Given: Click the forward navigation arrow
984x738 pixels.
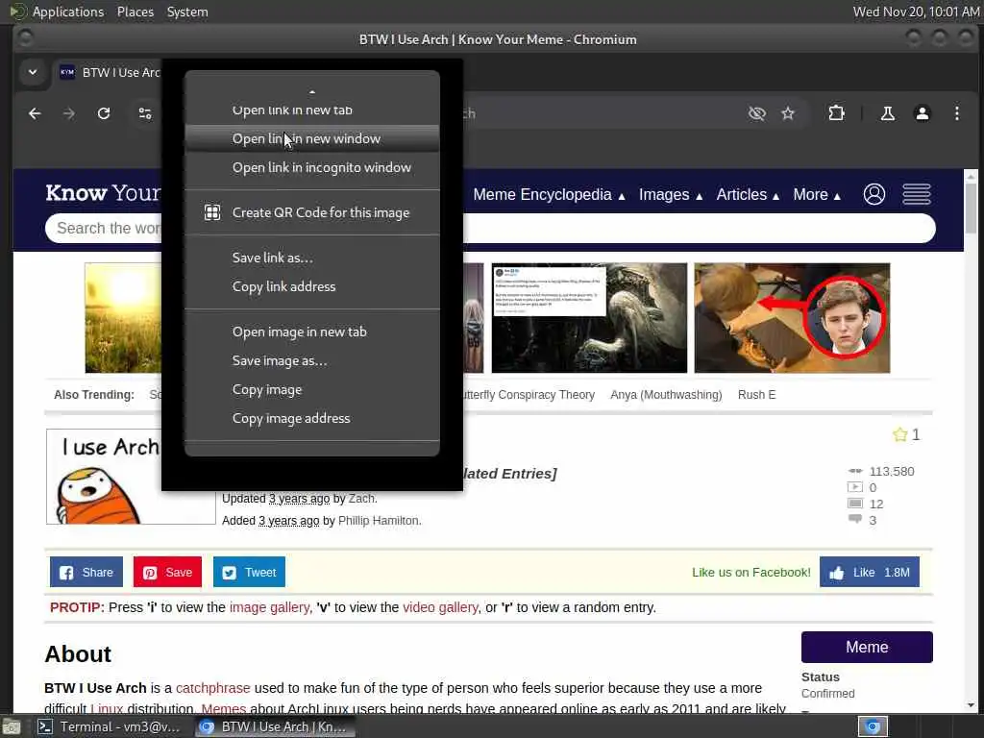Looking at the screenshot, I should [x=69, y=113].
